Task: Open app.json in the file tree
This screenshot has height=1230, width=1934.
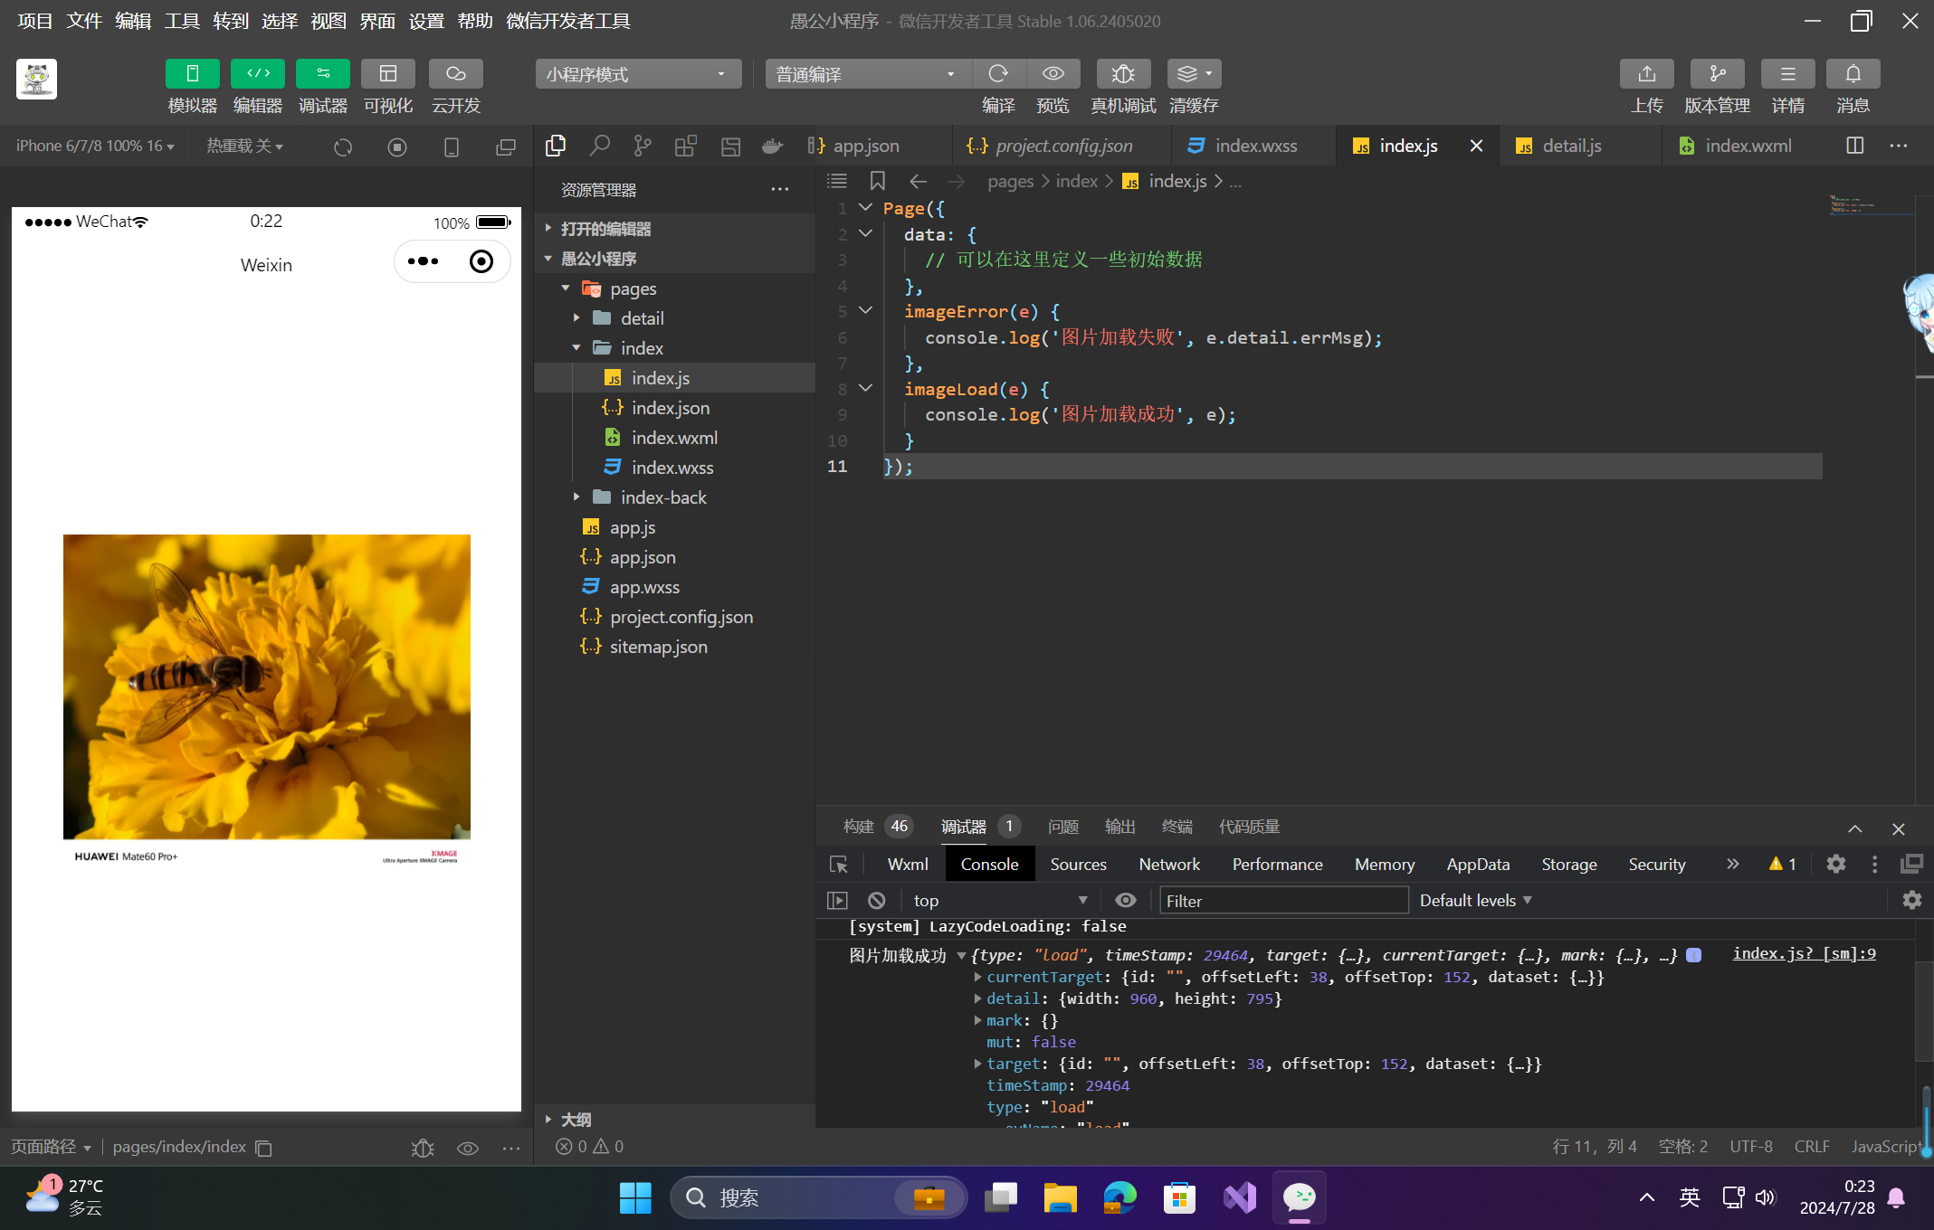Action: click(x=642, y=557)
